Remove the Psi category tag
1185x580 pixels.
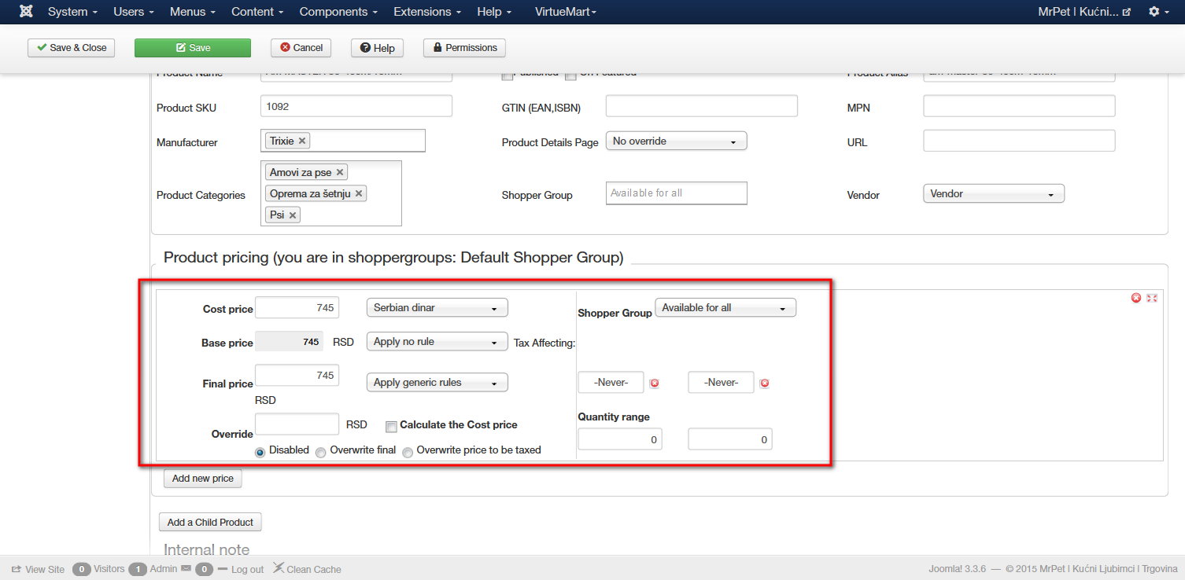293,215
